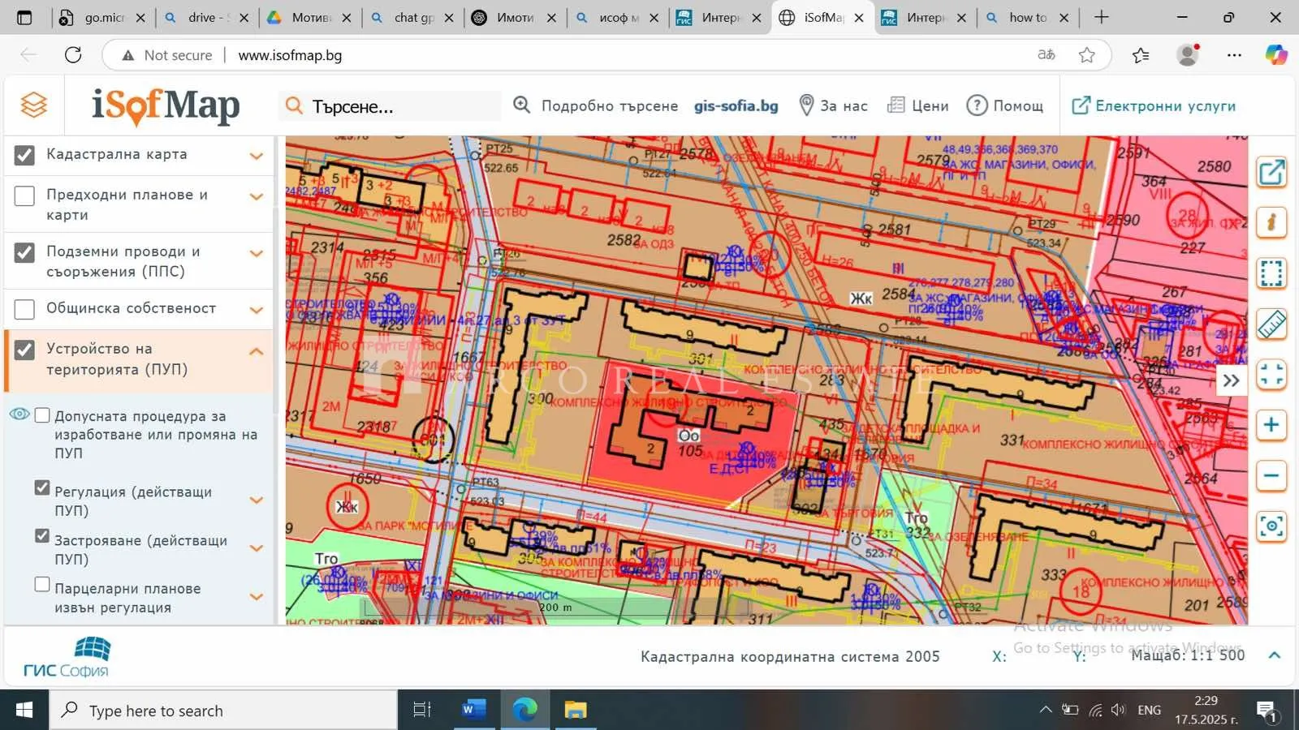Open the Помощ menu item
This screenshot has width=1299, height=730.
[x=1005, y=105]
